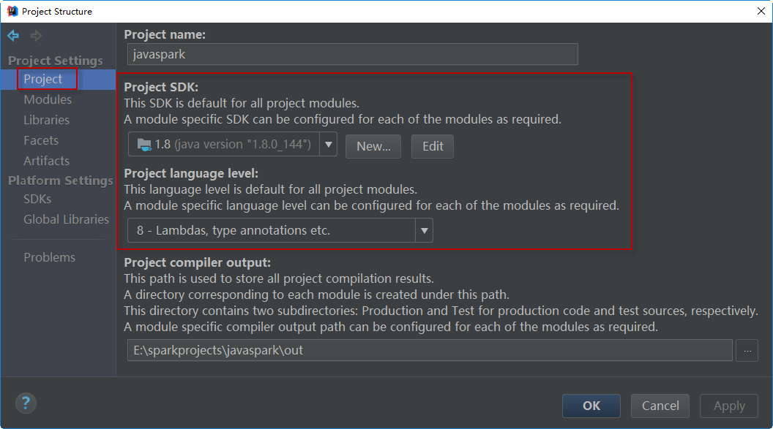The height and width of the screenshot is (429, 773).
Task: Click the Project name text field
Action: pos(352,54)
